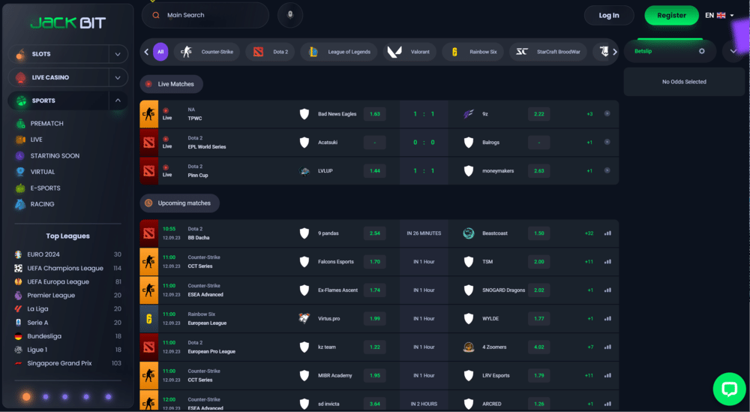Image resolution: width=750 pixels, height=412 pixels.
Task: Click the Beastcoast team logo
Action: pos(469,233)
